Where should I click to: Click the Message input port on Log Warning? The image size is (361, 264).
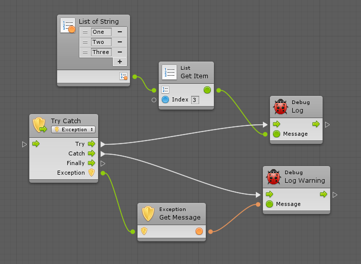[269, 204]
